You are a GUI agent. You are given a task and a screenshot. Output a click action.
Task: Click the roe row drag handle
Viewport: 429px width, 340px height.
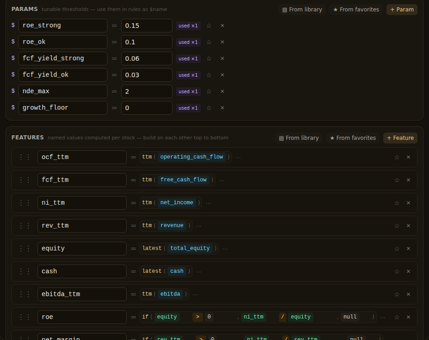25,317
